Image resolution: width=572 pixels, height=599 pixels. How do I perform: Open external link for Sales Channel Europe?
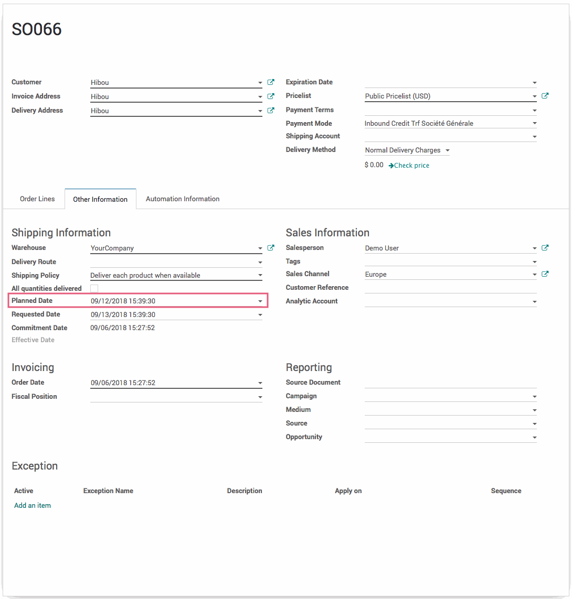click(x=545, y=274)
